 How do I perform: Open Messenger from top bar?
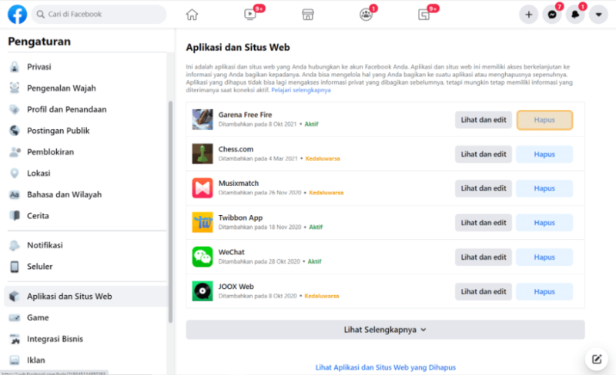[552, 15]
